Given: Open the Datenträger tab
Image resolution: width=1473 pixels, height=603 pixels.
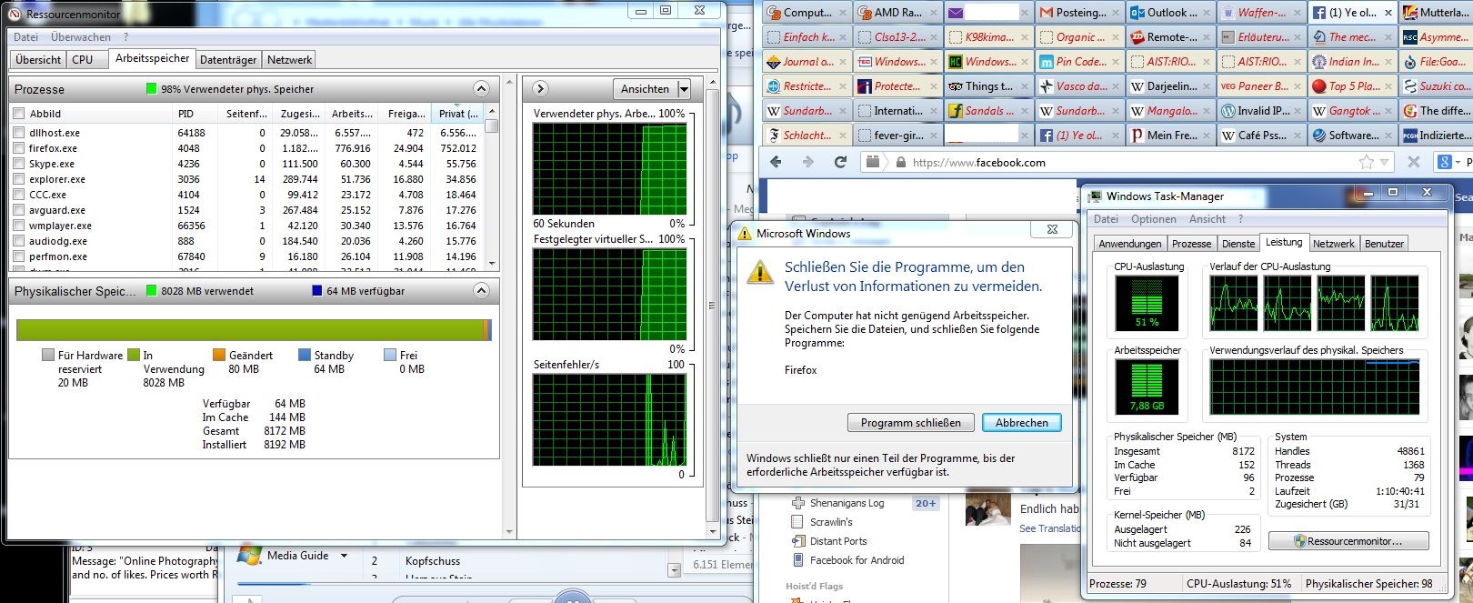Looking at the screenshot, I should [x=228, y=60].
